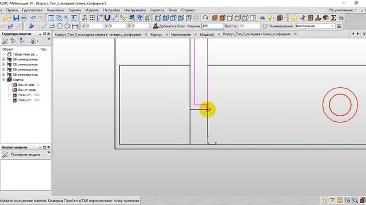Click the list options icon after Наименование
The image size is (366, 205).
(x=339, y=26)
